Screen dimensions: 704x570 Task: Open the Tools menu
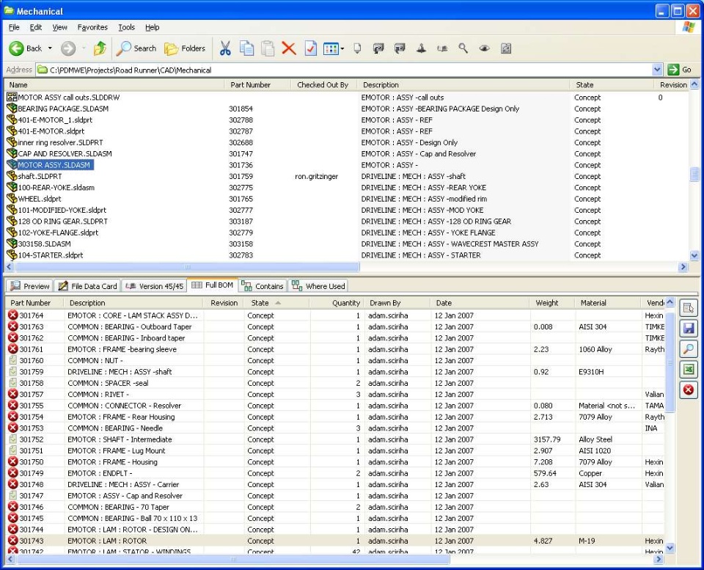(x=126, y=27)
